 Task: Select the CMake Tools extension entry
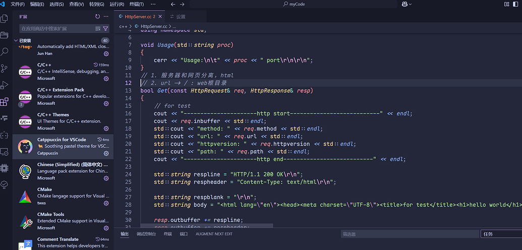pos(63,221)
